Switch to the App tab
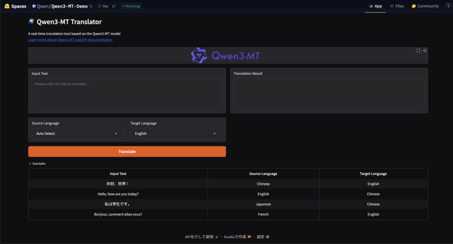The image size is (453, 244). (375, 6)
